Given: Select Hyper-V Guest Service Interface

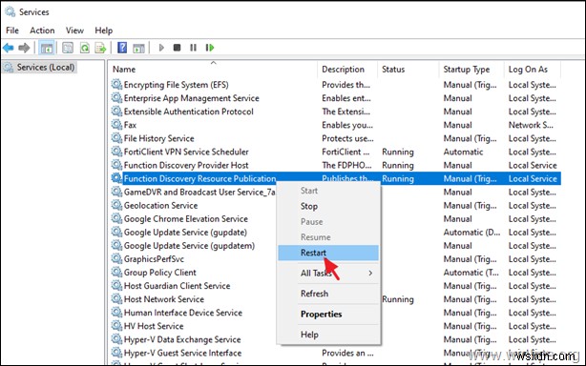Looking at the screenshot, I should pos(182,353).
